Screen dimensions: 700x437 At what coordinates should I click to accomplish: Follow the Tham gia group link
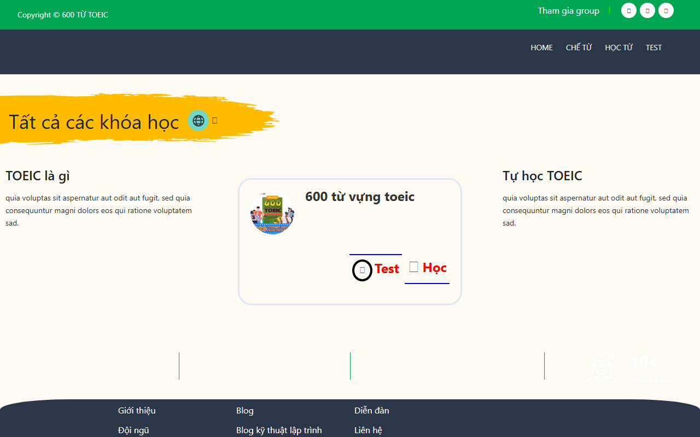(x=568, y=11)
